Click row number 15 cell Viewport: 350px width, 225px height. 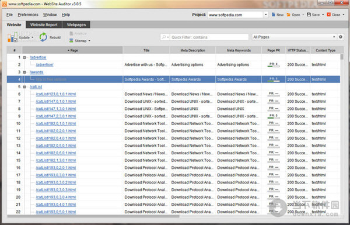coord(18,160)
